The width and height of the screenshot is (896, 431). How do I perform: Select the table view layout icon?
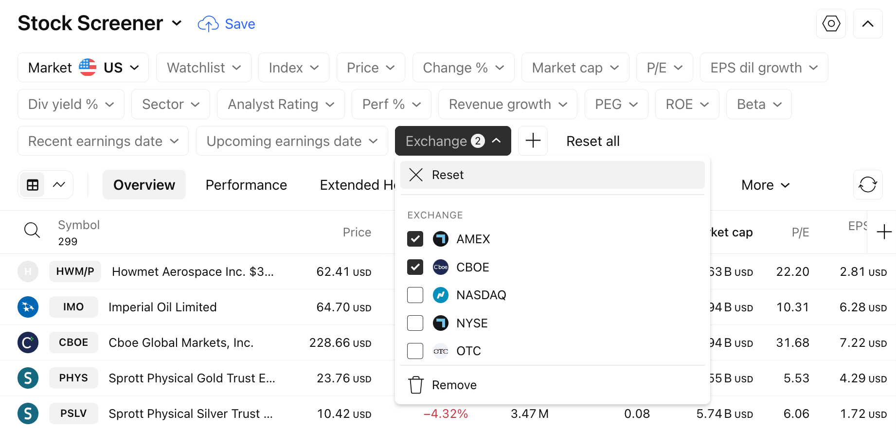(33, 185)
